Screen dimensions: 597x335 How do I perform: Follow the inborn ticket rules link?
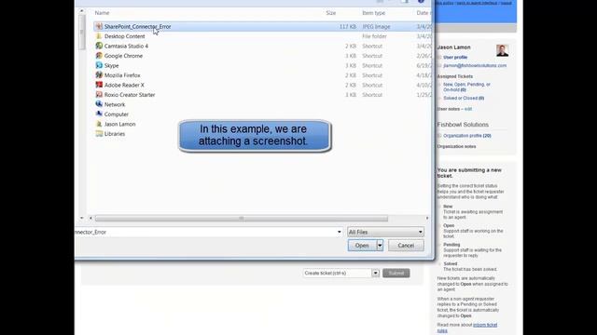pyautogui.click(x=467, y=328)
